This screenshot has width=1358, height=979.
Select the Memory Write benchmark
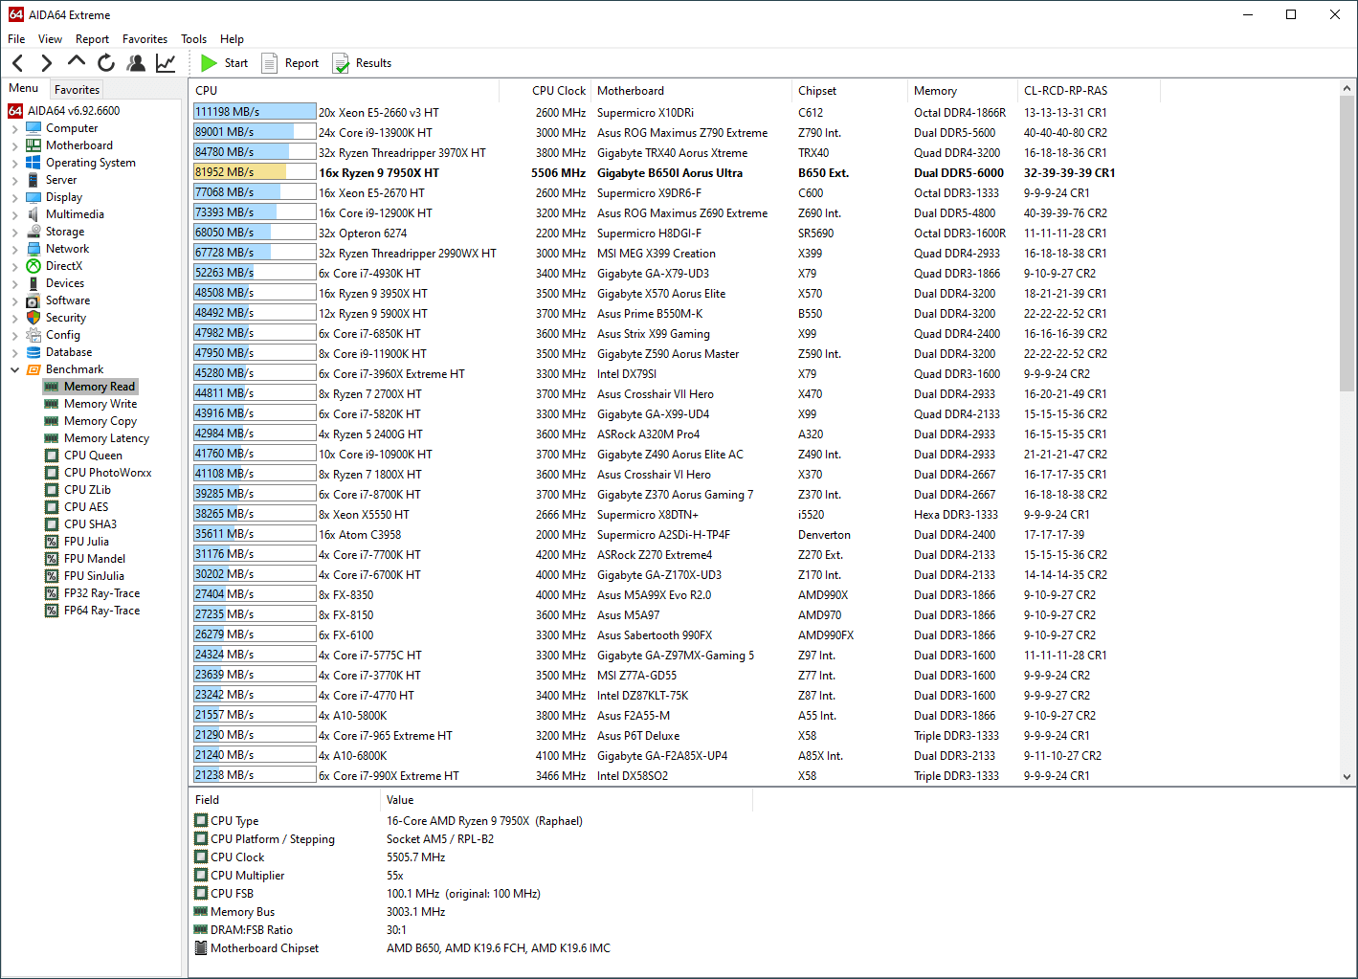click(100, 404)
